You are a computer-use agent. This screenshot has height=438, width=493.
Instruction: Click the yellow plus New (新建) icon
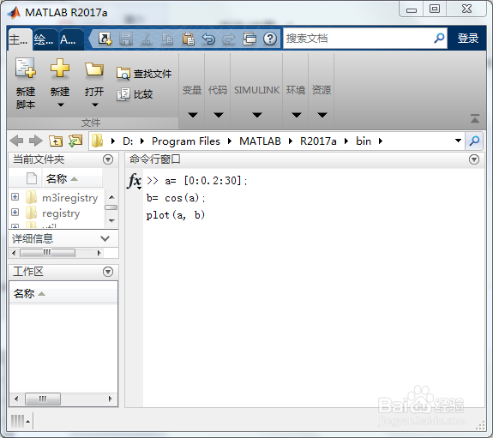coord(60,68)
